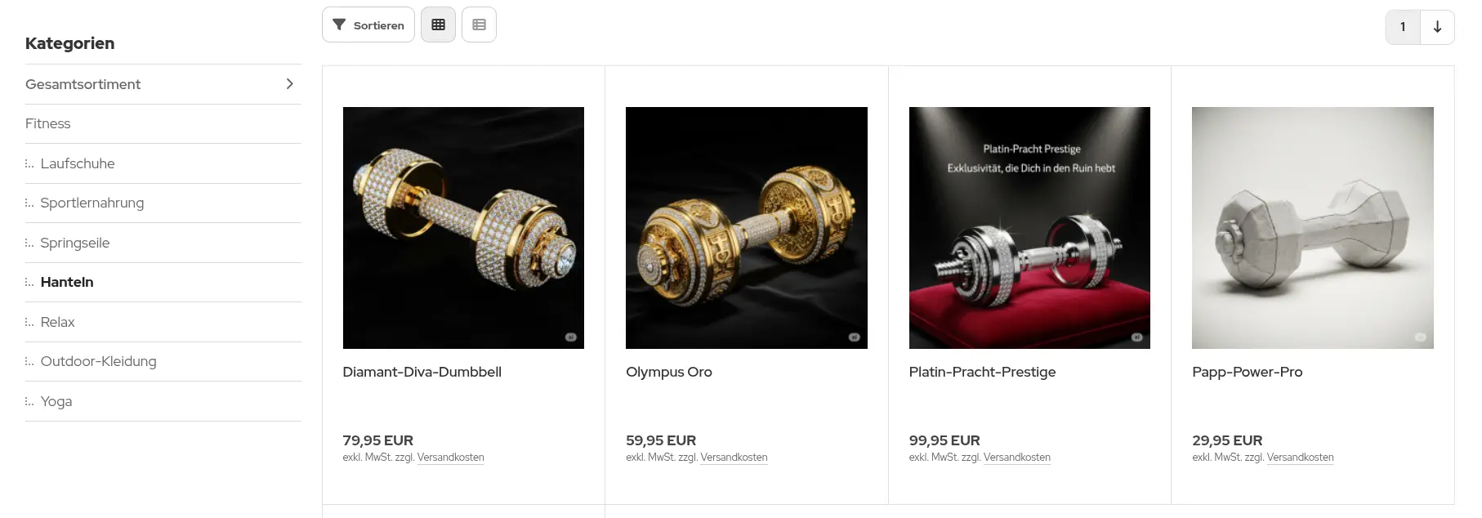The width and height of the screenshot is (1482, 518).
Task: Open Versandkosten link under Diamant-Diva-Dumbbell
Action: (451, 458)
